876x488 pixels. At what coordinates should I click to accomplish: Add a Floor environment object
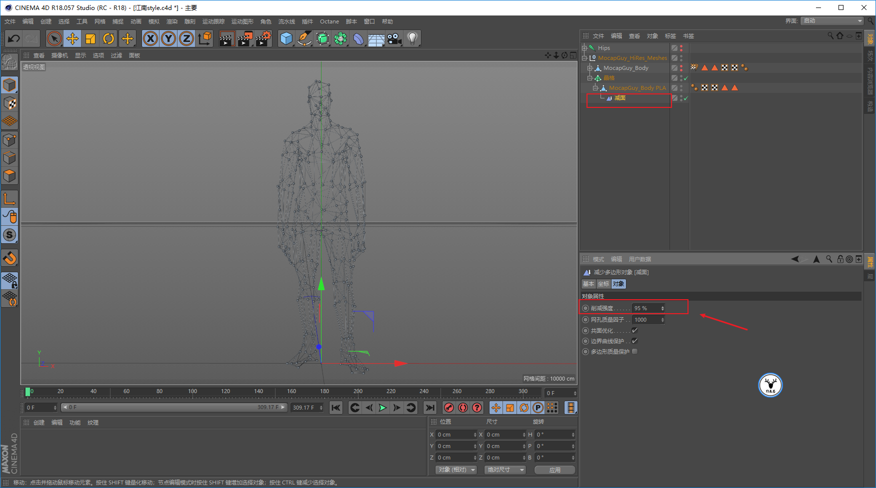tap(376, 38)
